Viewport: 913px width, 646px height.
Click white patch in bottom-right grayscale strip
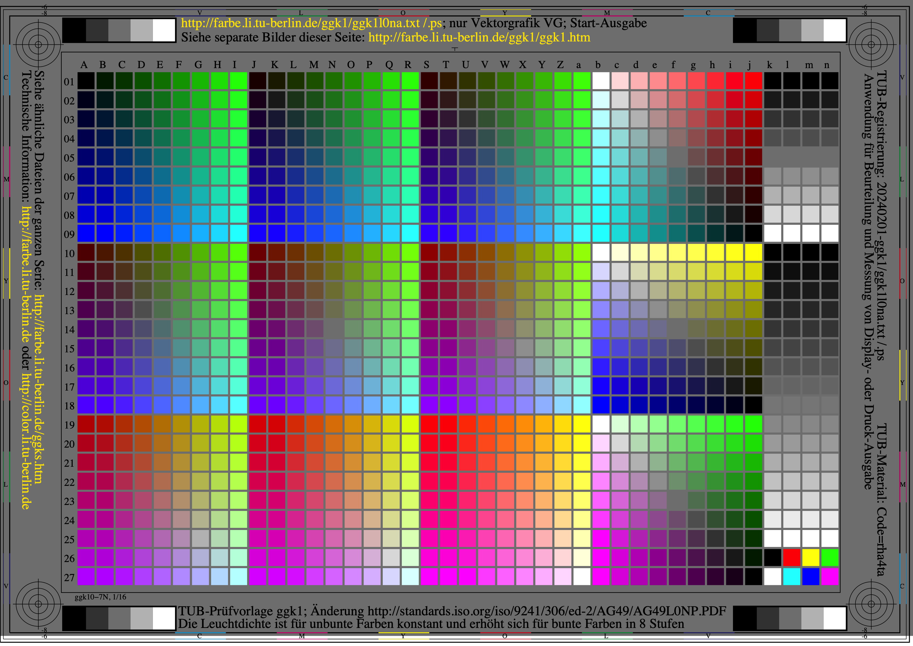click(834, 619)
